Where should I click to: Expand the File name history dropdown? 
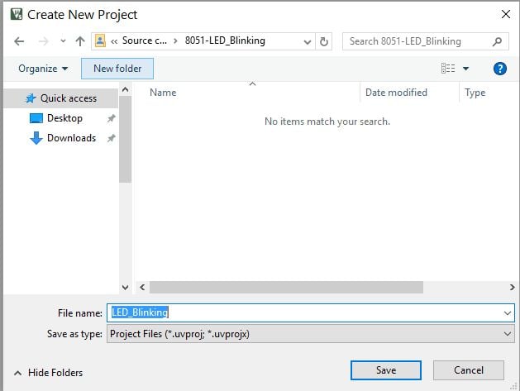point(507,312)
